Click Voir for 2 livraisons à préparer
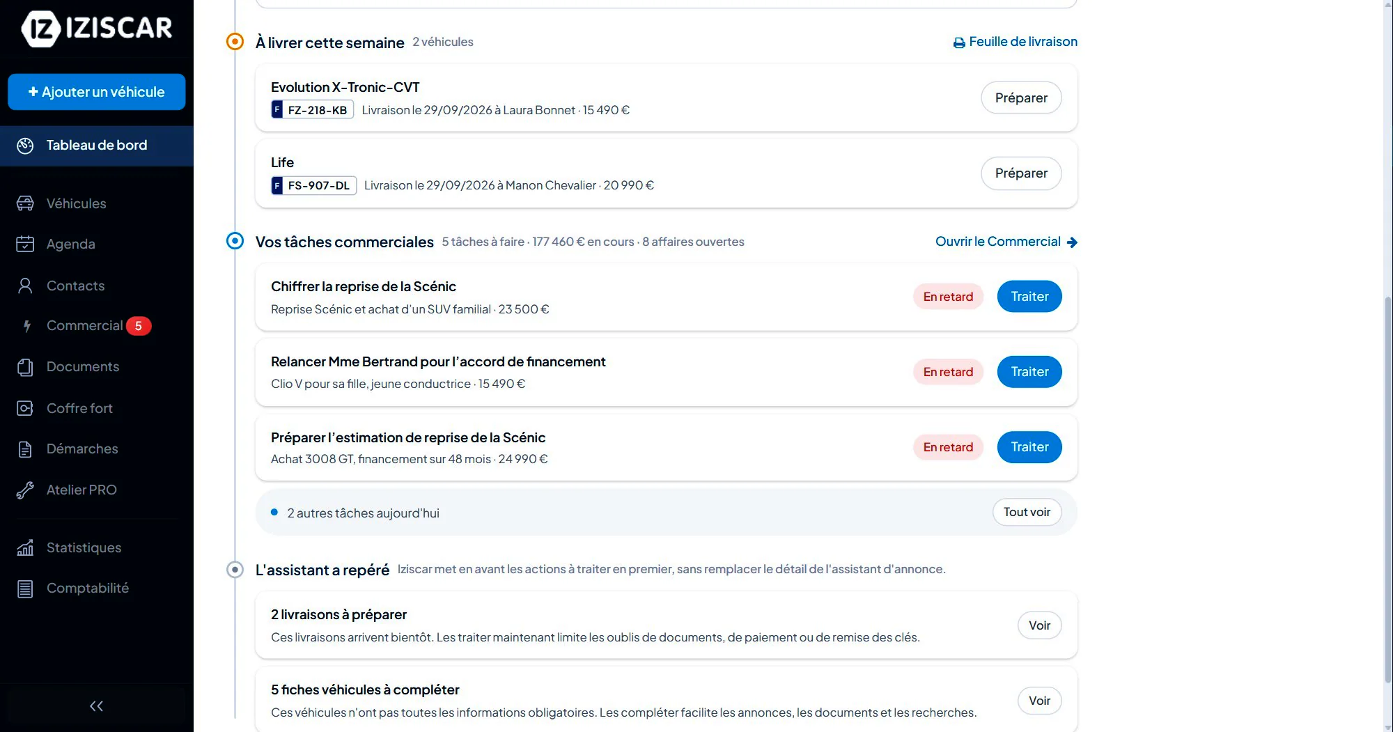Viewport: 1393px width, 732px height. [1039, 625]
